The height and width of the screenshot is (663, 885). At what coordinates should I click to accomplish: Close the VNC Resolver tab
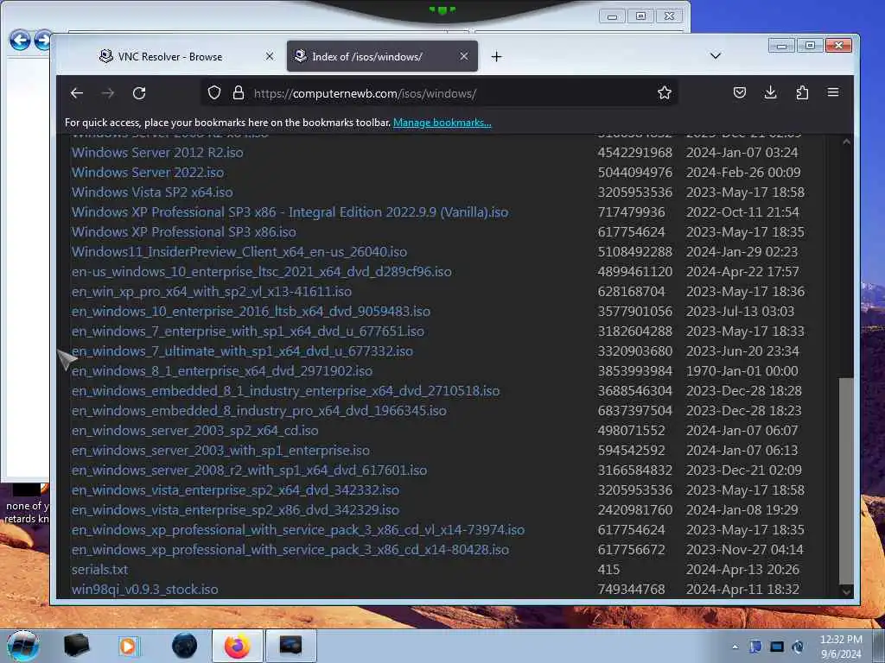tap(270, 56)
